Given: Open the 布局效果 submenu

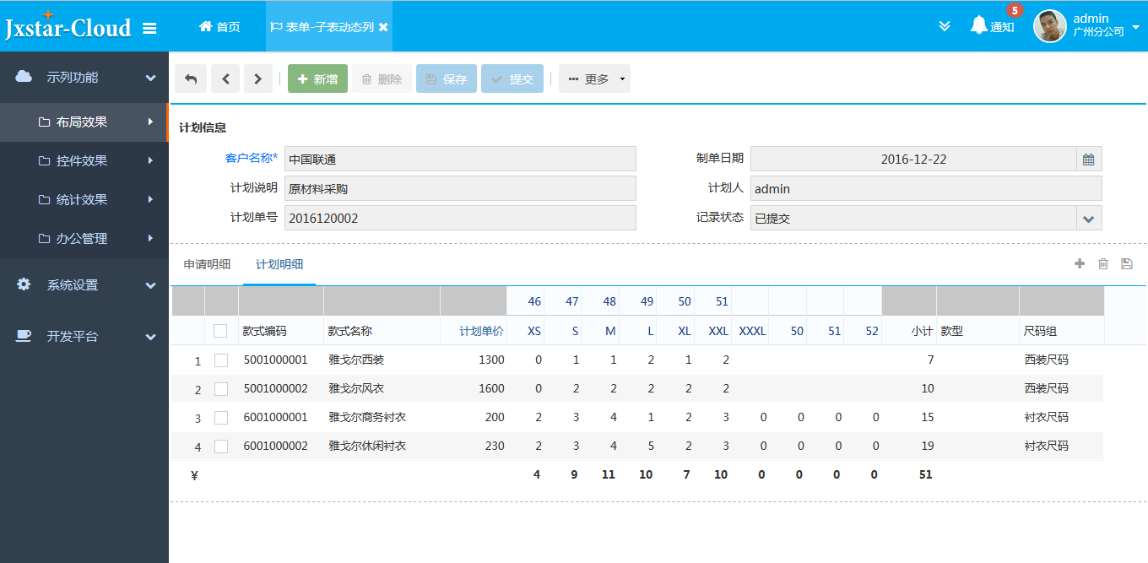Looking at the screenshot, I should pos(84,122).
